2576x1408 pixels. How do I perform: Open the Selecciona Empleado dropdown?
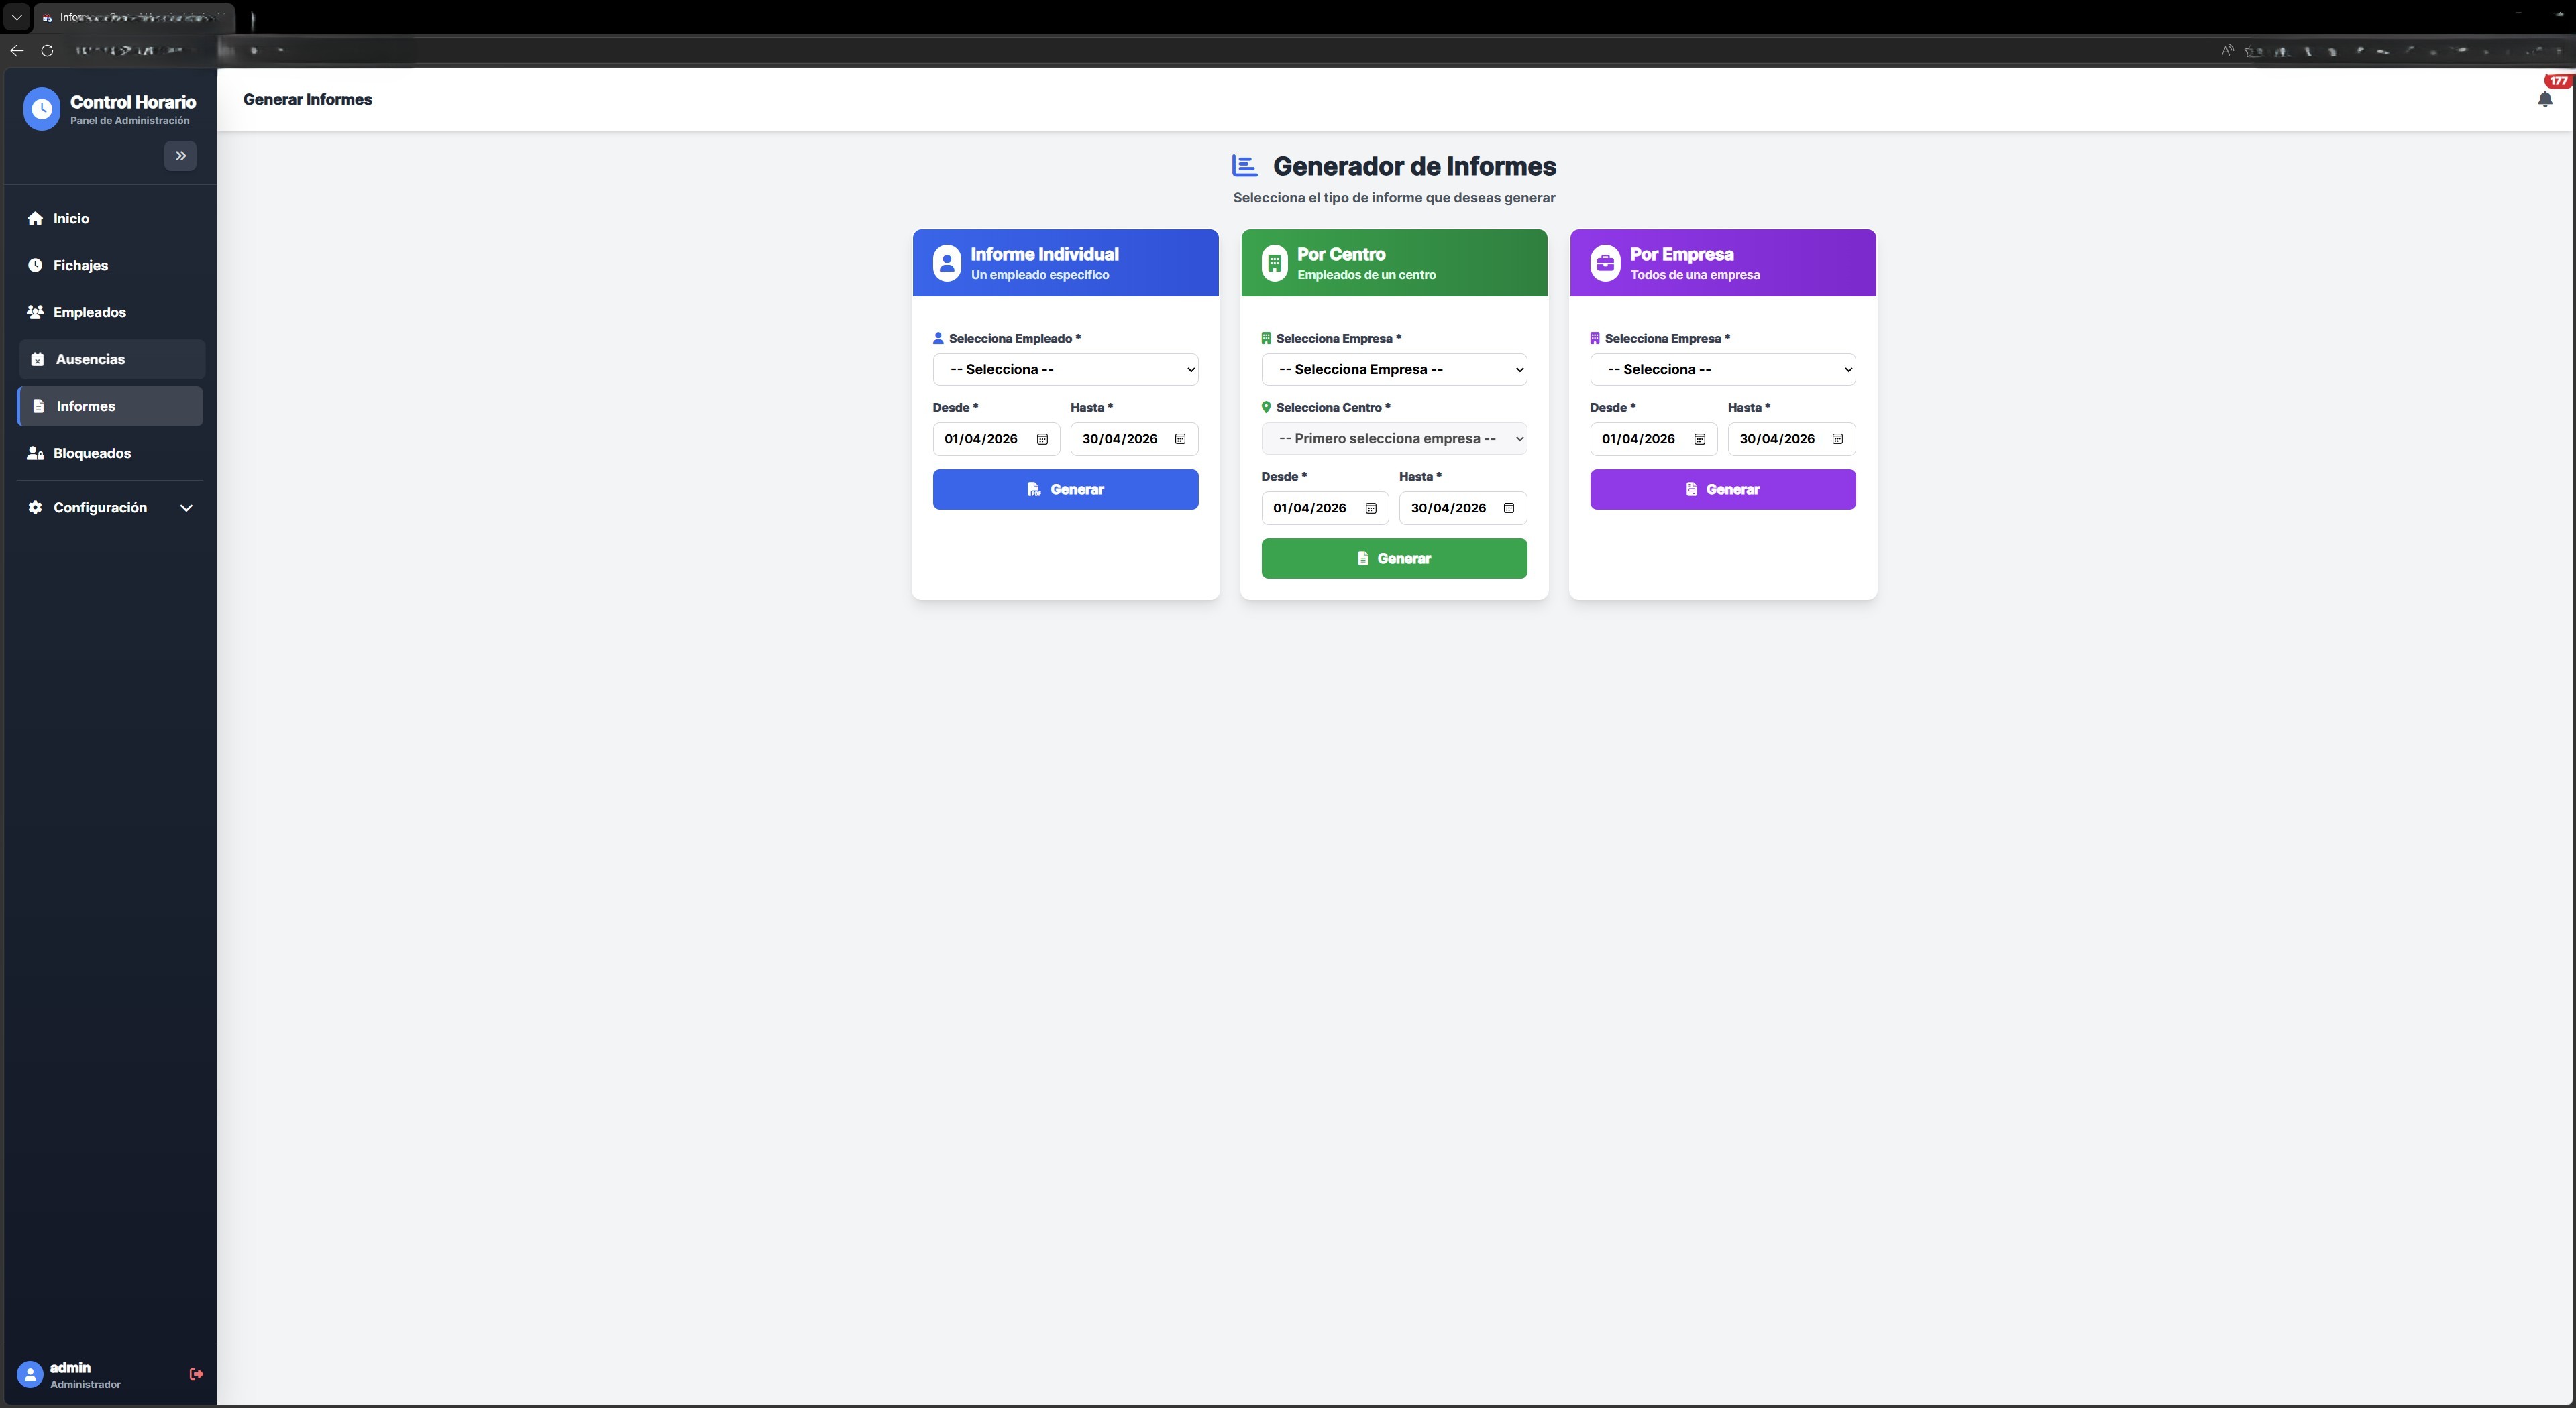[1065, 369]
